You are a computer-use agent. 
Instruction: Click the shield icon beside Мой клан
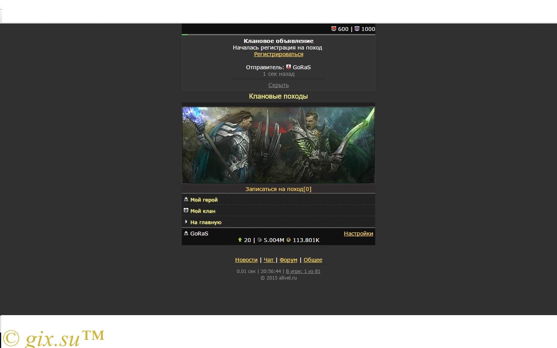point(186,211)
